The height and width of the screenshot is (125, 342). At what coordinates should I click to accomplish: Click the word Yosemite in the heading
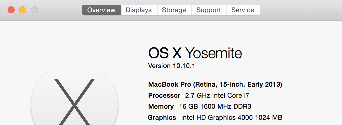pyautogui.click(x=214, y=53)
